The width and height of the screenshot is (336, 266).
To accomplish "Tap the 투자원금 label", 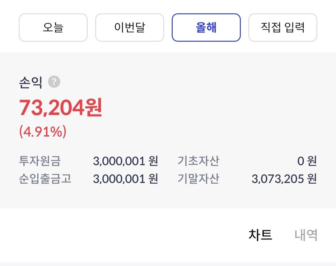I will pos(40,161).
